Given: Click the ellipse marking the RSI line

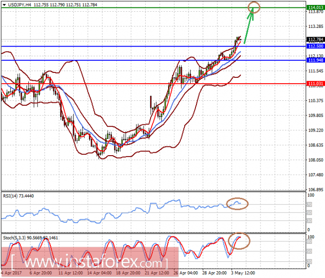Looking at the screenshot, I should (238, 204).
